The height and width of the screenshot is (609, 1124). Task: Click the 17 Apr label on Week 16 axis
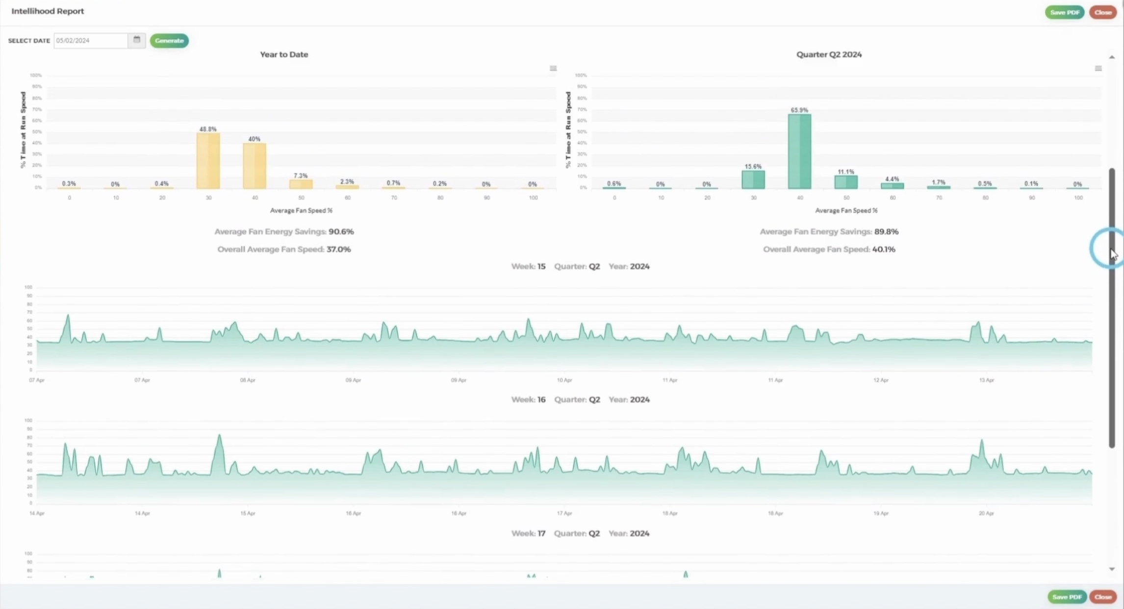click(564, 513)
